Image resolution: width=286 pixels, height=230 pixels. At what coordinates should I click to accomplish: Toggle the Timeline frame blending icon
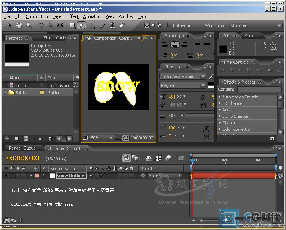pyautogui.click(x=158, y=158)
